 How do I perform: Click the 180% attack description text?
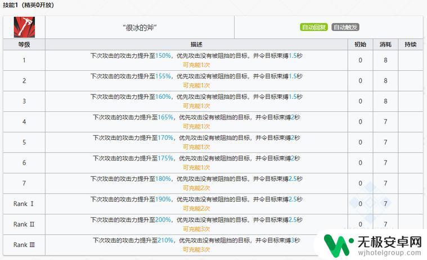click(196, 179)
